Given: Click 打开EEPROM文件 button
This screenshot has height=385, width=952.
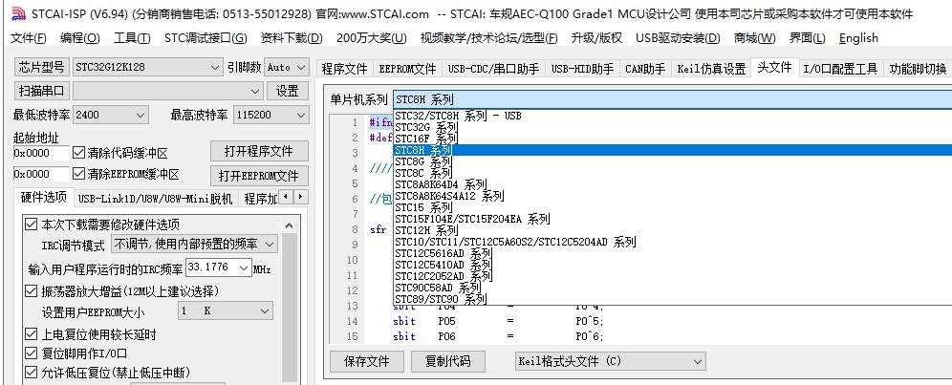Looking at the screenshot, I should pos(259,176).
